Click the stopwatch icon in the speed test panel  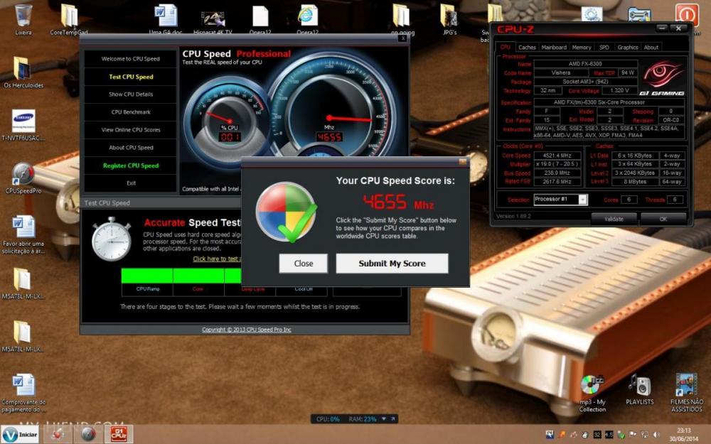(x=111, y=239)
